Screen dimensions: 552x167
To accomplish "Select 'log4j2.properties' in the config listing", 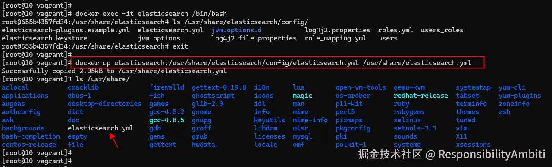I will point(337,30).
